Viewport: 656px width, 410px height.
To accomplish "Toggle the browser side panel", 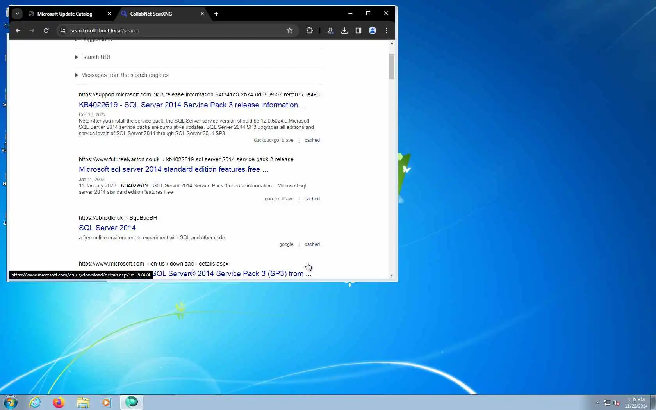I will tap(358, 30).
